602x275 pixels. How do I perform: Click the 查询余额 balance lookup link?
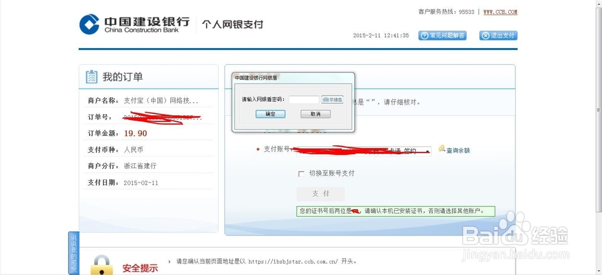tap(458, 151)
